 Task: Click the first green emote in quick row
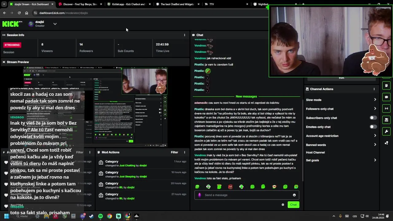(197, 187)
